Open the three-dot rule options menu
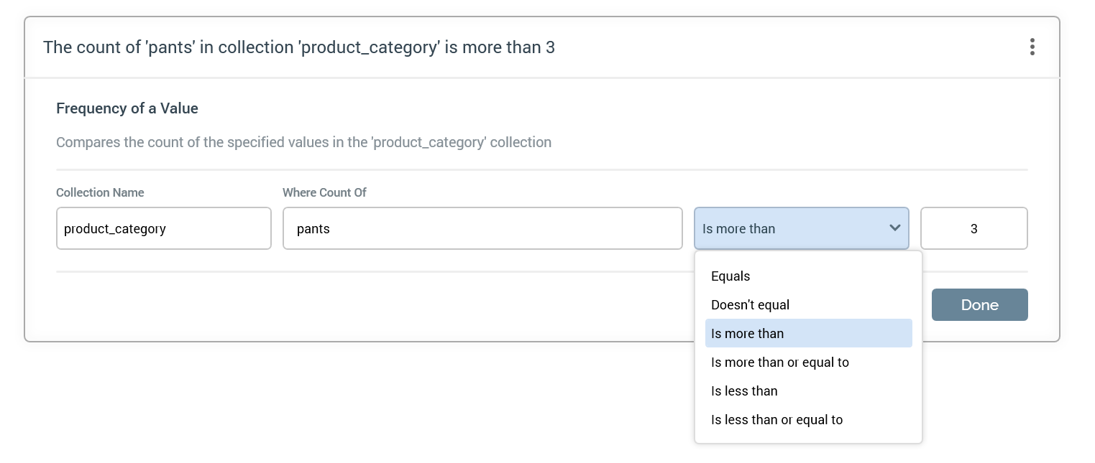The width and height of the screenshot is (1095, 463). (1032, 47)
